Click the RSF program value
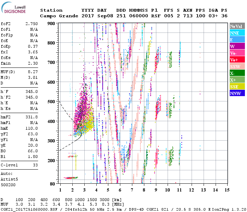The height and width of the screenshot is (212, 247). (156, 16)
